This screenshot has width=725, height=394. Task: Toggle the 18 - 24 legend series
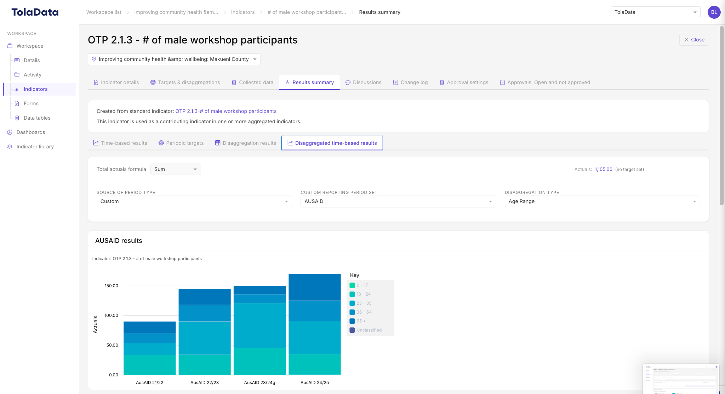[x=360, y=294]
